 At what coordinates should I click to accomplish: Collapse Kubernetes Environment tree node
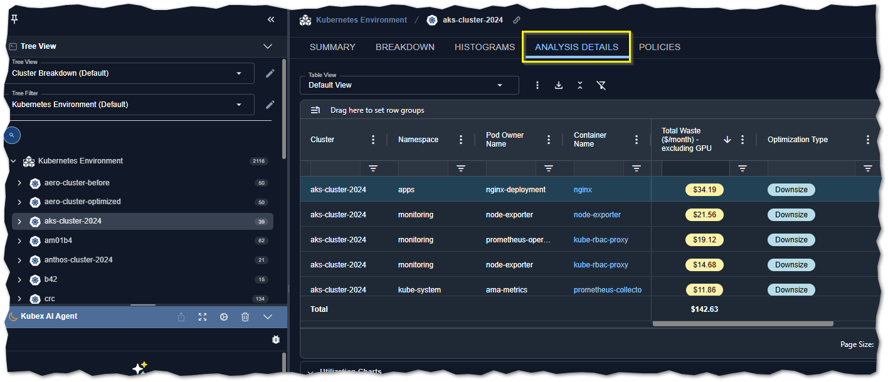(x=13, y=161)
